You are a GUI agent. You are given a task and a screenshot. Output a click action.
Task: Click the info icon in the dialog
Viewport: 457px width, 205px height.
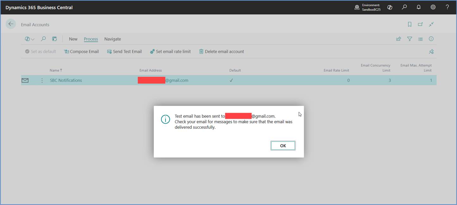click(166, 119)
